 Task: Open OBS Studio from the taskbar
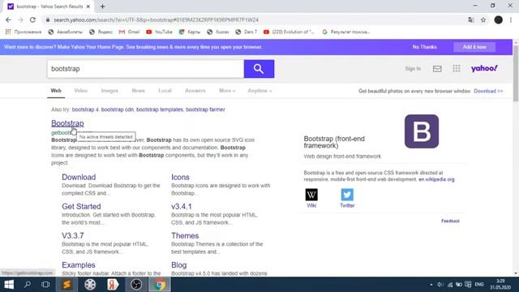pyautogui.click(x=136, y=285)
